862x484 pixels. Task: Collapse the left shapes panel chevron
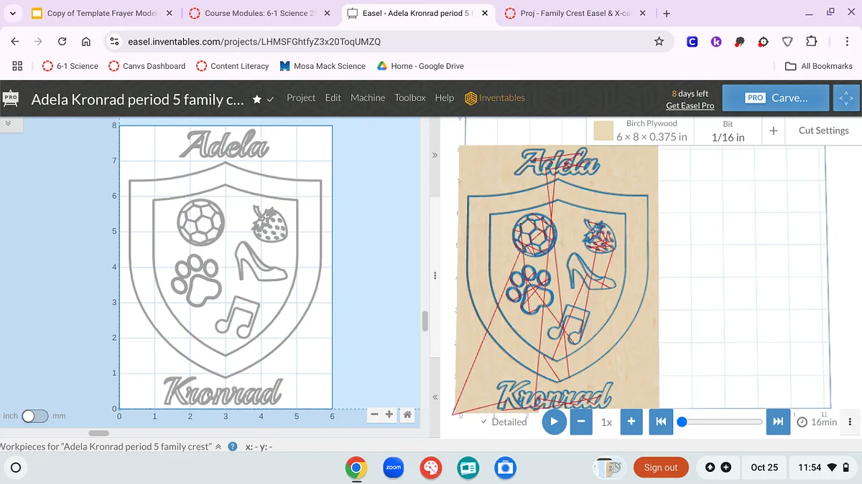[x=9, y=123]
